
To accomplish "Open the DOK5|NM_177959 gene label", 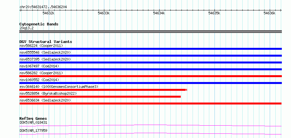I will coord(33,131).
